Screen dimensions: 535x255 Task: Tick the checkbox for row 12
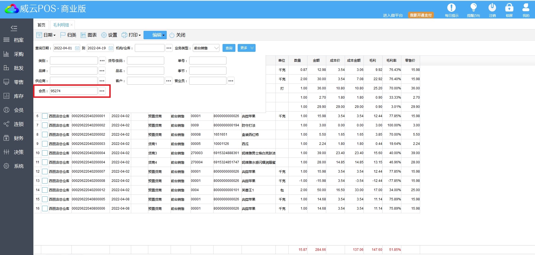click(45, 171)
